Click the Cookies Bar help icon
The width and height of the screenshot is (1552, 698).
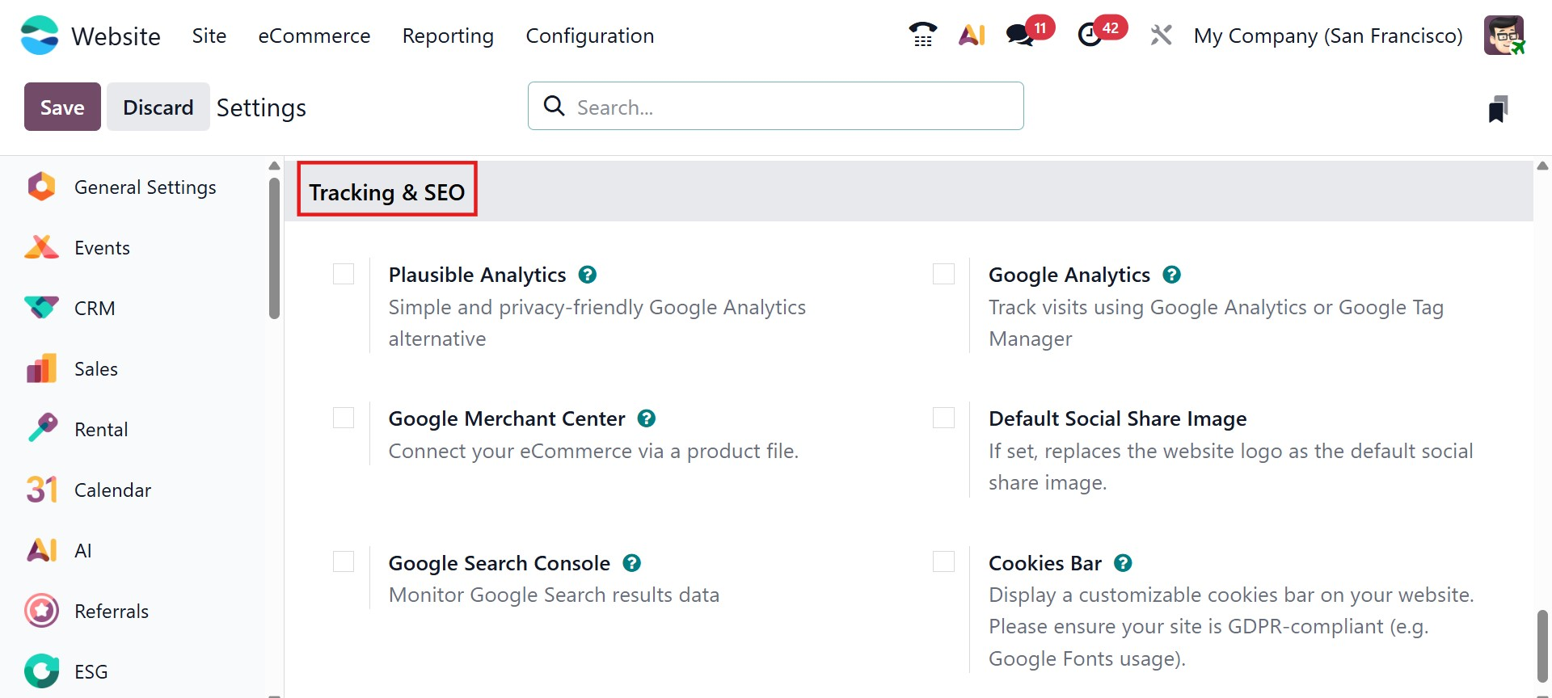(1123, 563)
